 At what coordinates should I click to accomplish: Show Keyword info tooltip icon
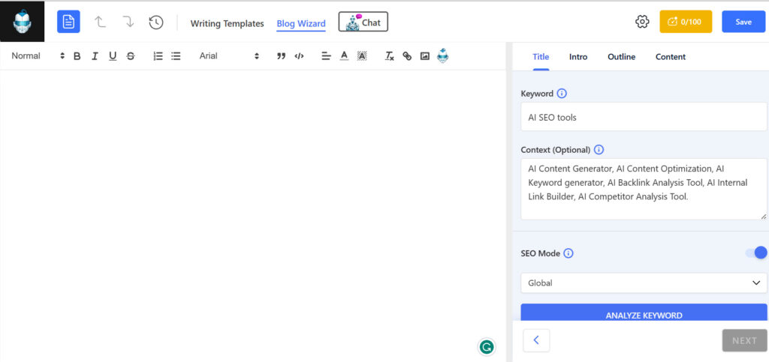pos(562,94)
